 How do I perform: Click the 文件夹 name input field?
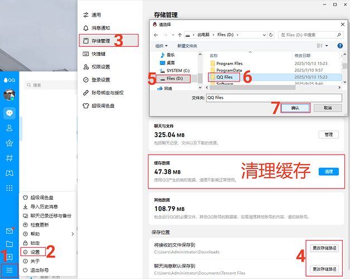274,98
